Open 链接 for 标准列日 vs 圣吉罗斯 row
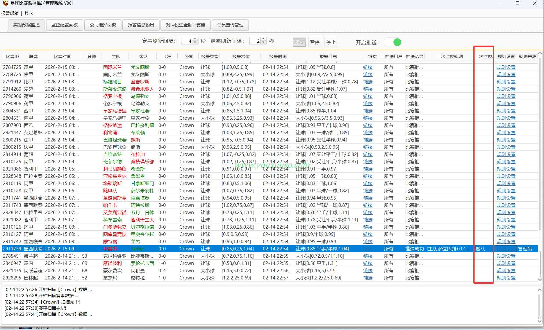 tap(368, 82)
